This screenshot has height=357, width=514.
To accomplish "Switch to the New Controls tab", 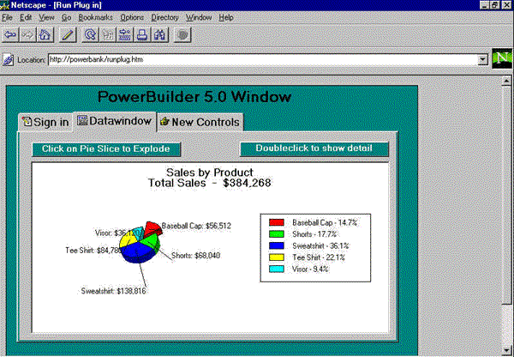I will (200, 122).
